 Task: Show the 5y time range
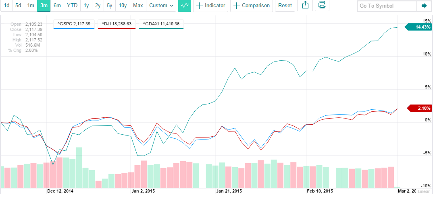(110, 6)
